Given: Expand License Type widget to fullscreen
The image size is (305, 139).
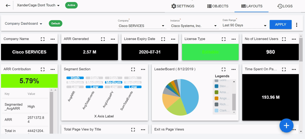Looking at the screenshot, I should tap(223, 39).
